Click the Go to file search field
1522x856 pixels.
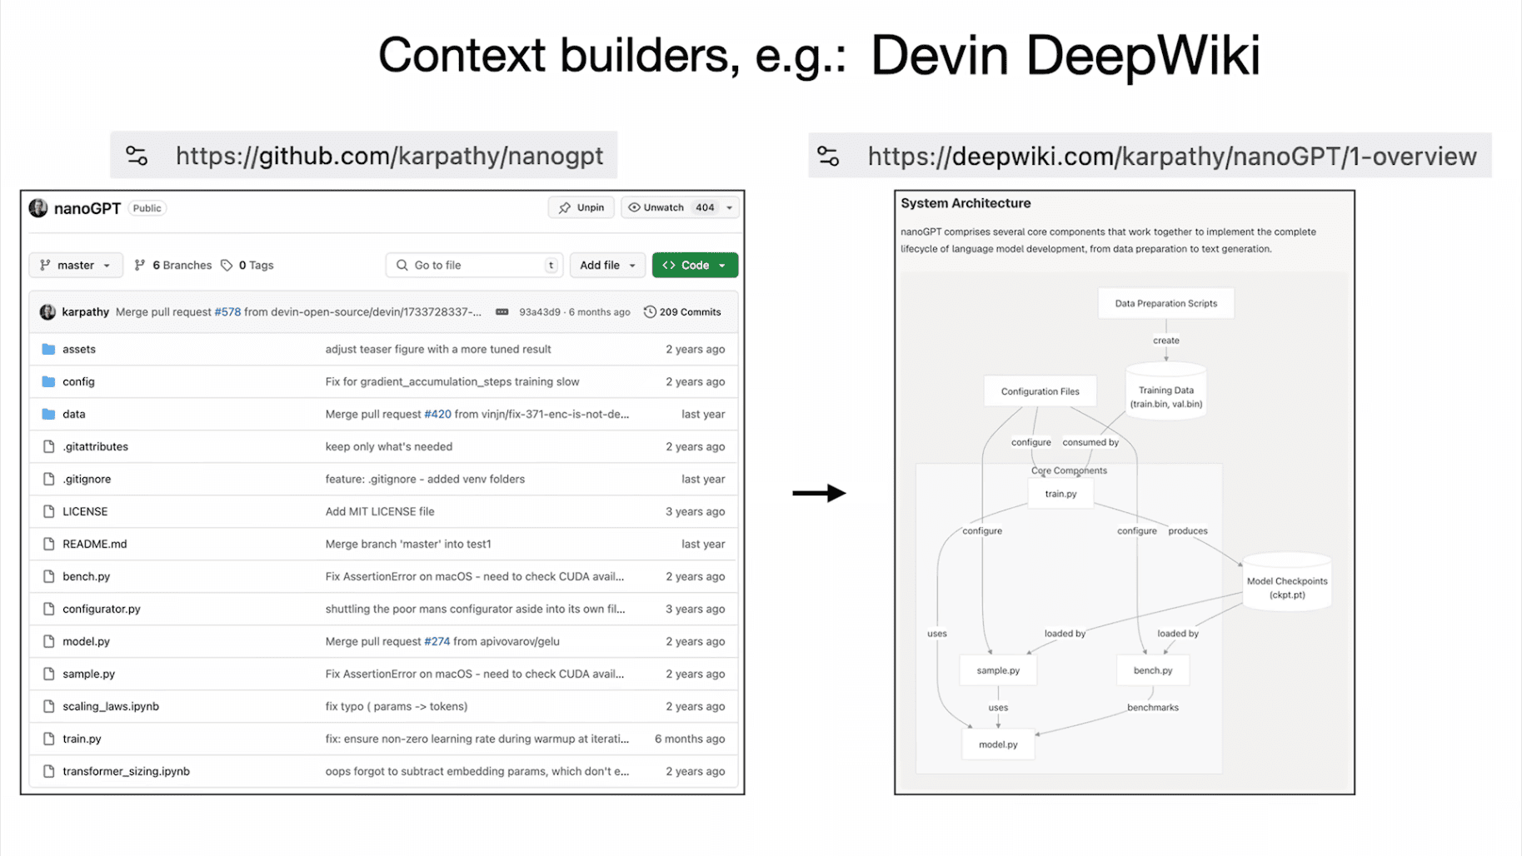point(474,265)
